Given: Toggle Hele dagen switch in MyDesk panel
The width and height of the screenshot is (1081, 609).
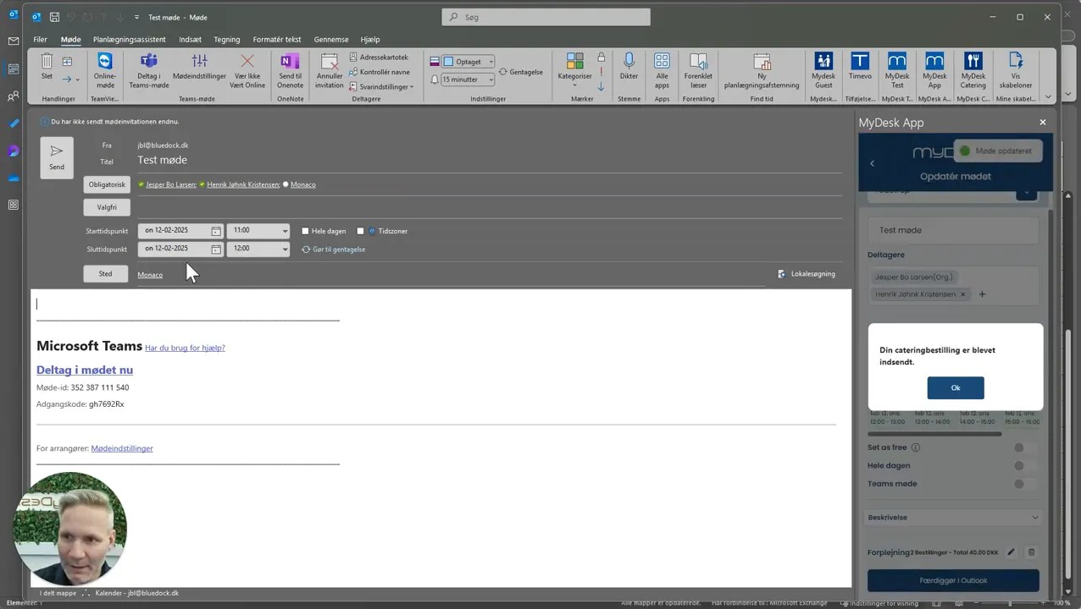Looking at the screenshot, I should pos(1023,465).
